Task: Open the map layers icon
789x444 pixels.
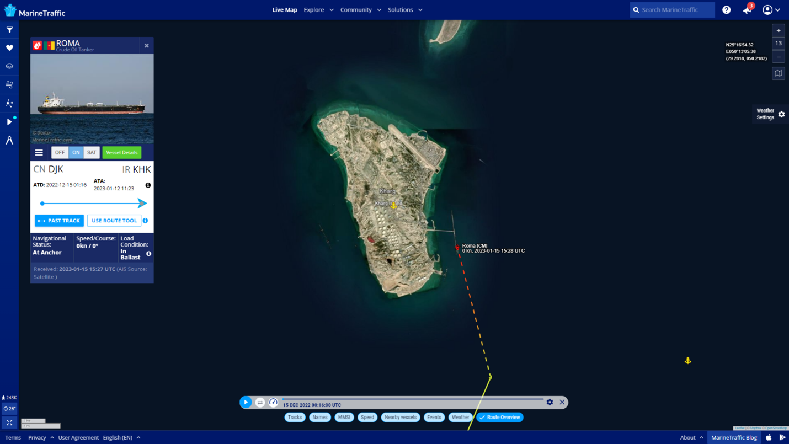Action: pos(9,66)
